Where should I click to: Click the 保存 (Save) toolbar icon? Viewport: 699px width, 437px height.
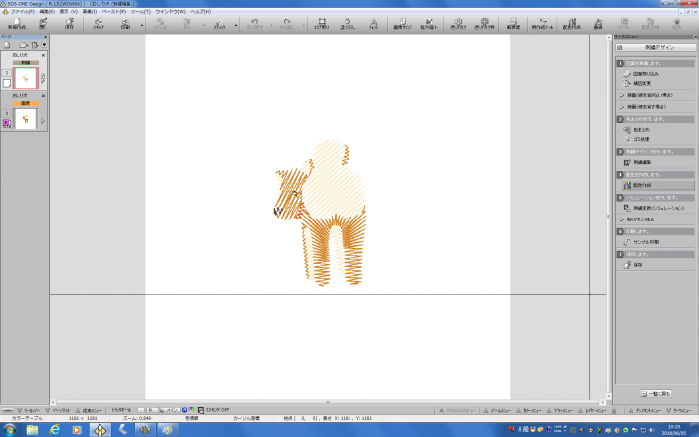[71, 23]
